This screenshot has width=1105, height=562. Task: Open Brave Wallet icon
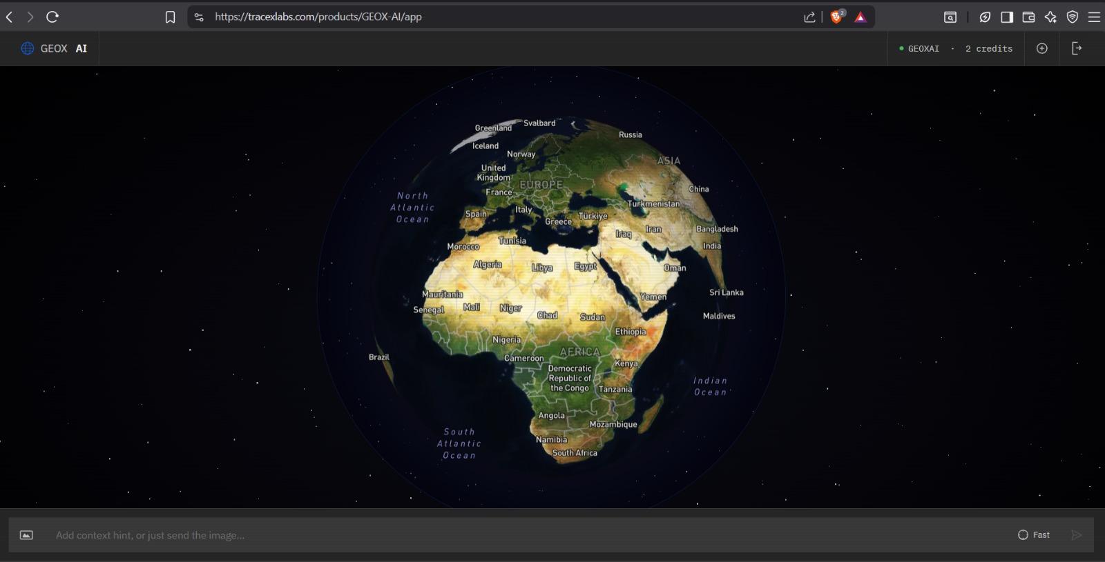pyautogui.click(x=1028, y=17)
